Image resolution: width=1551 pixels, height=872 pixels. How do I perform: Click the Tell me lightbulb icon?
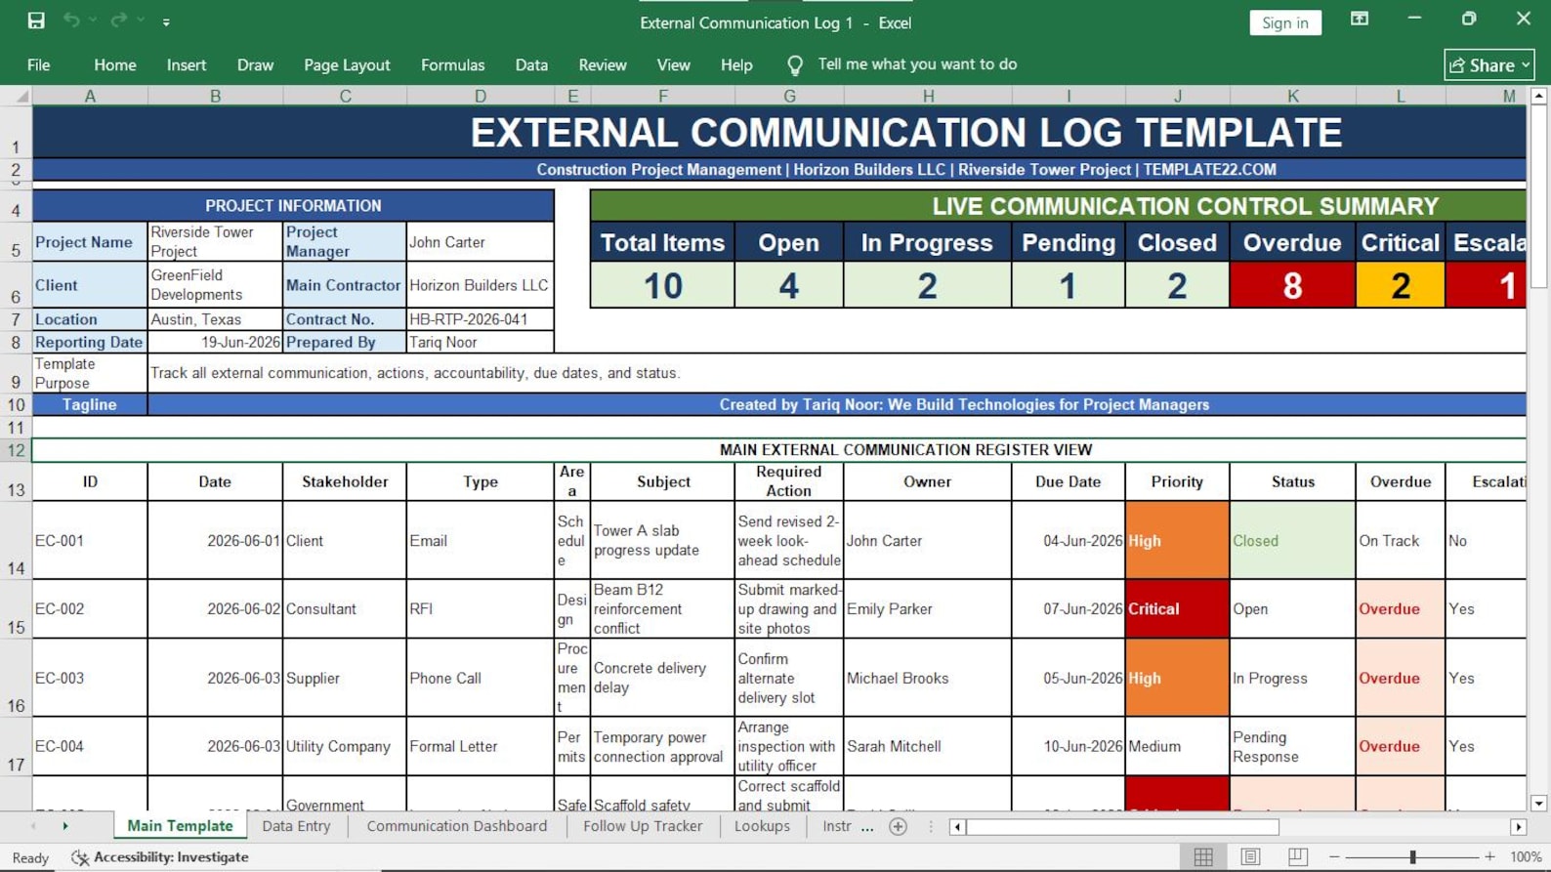click(795, 65)
